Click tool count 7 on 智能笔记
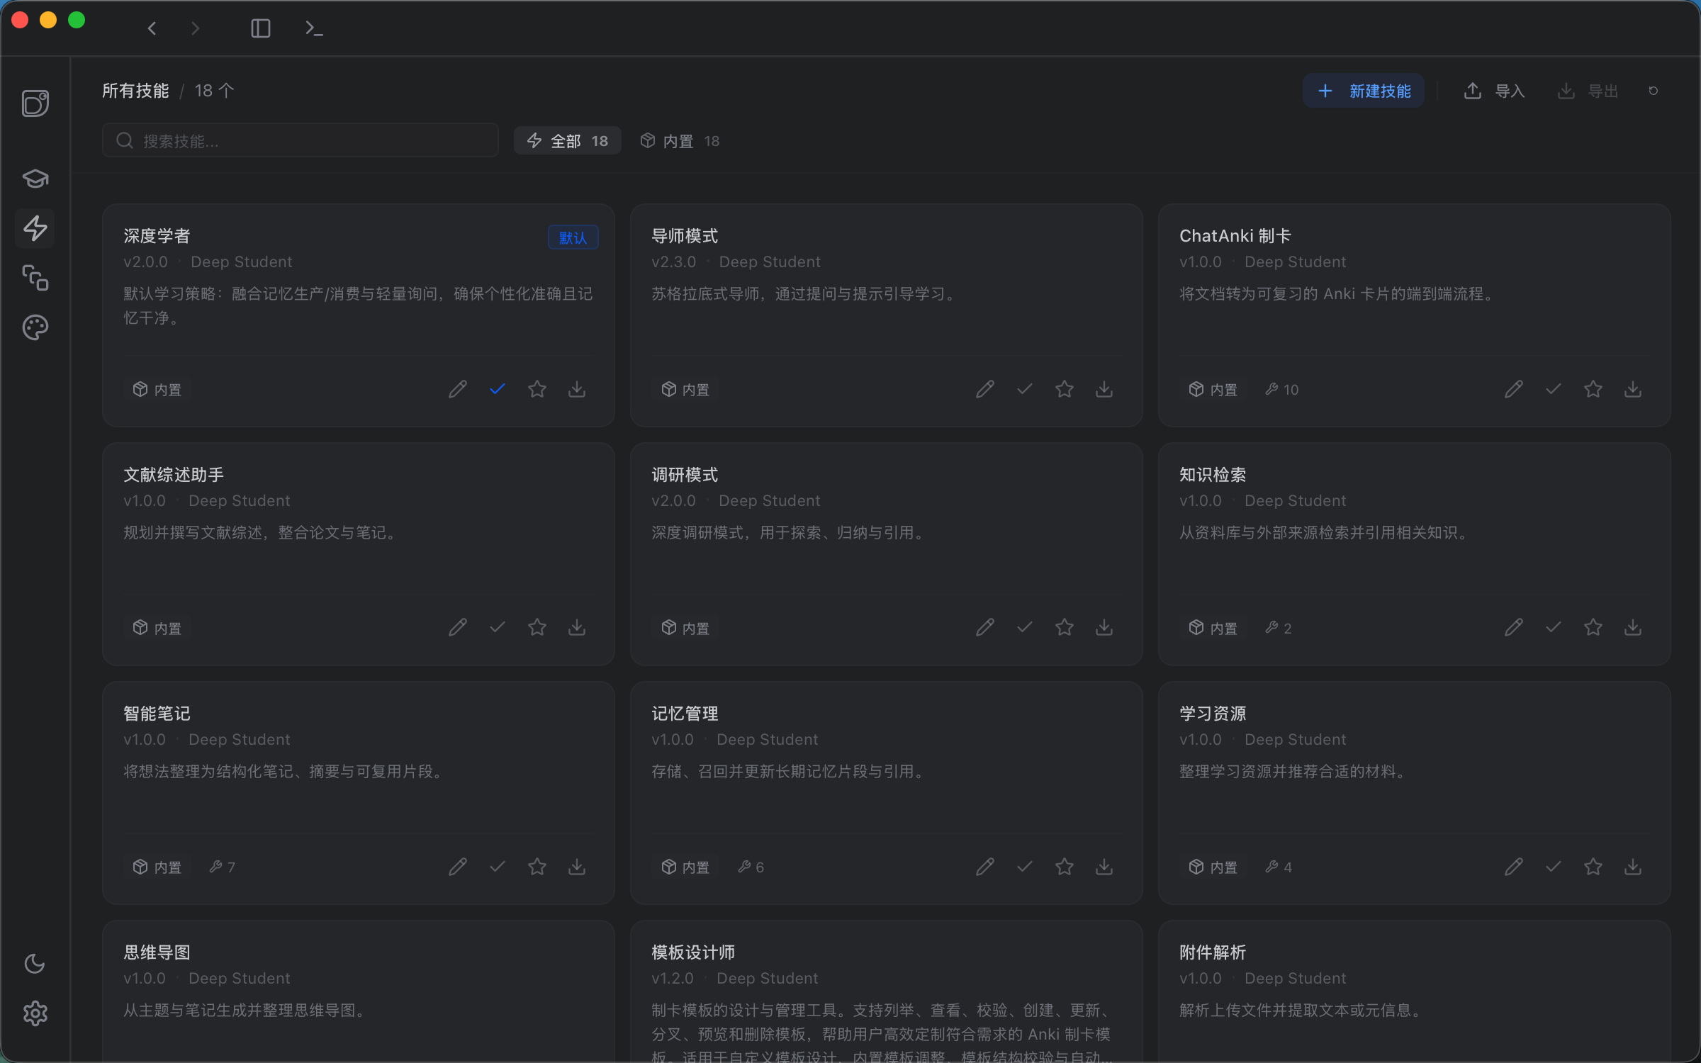 pos(222,867)
